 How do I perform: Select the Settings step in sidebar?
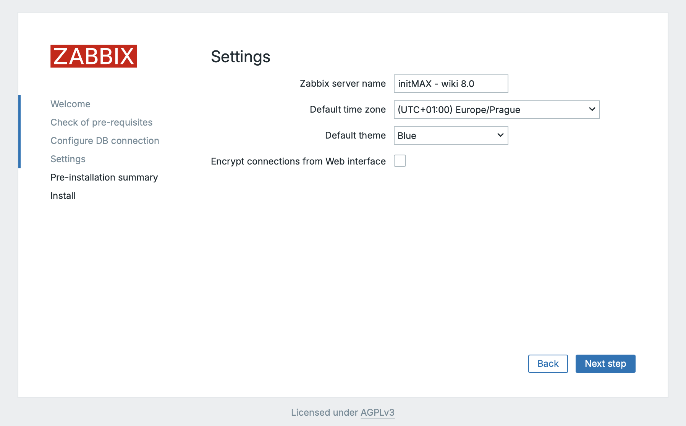pos(68,159)
